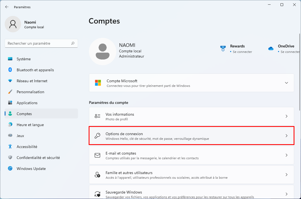Open the Vos informations title
The image size is (301, 199).
coord(120,114)
